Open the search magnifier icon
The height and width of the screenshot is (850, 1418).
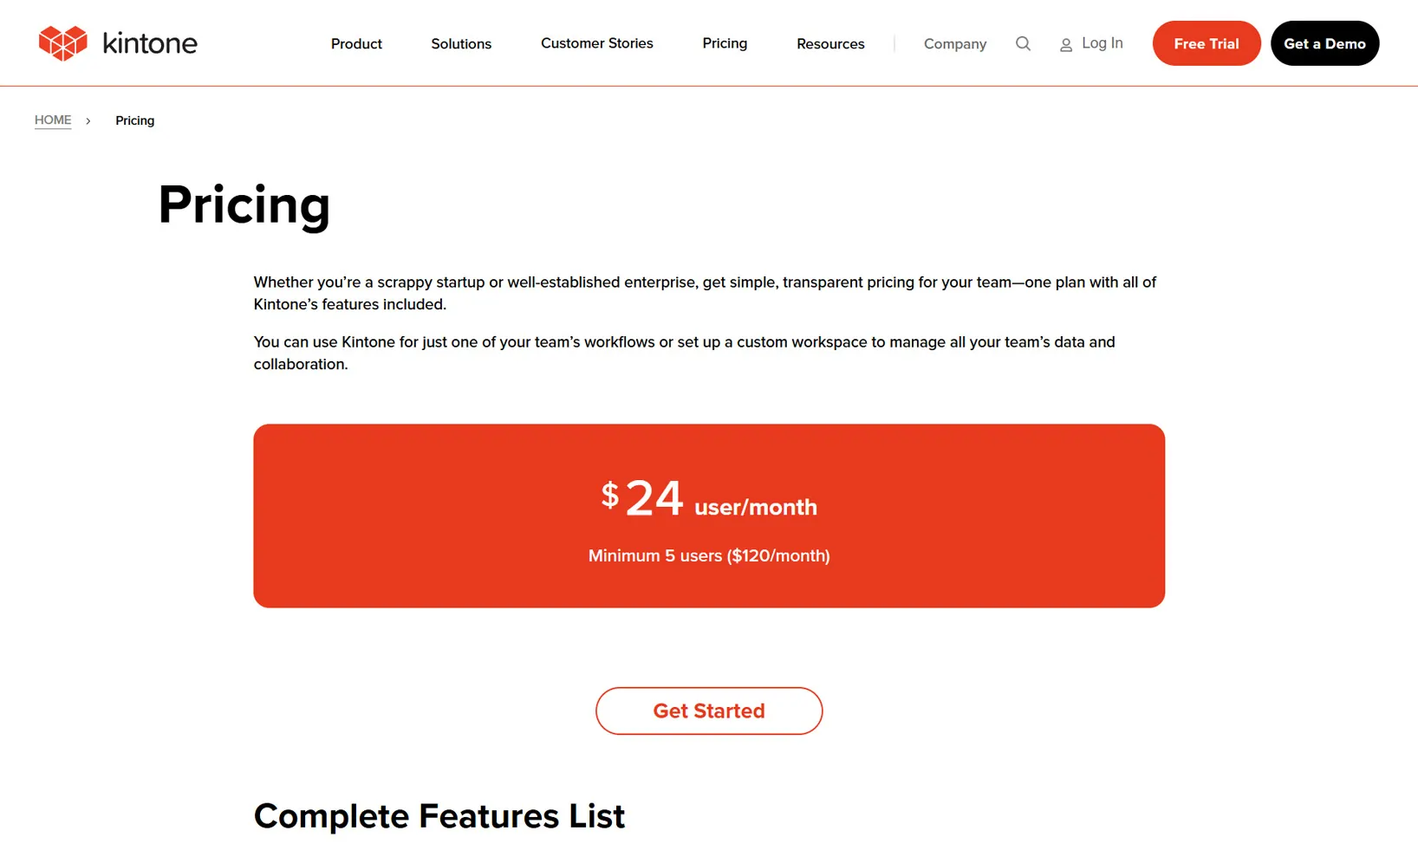pos(1023,43)
